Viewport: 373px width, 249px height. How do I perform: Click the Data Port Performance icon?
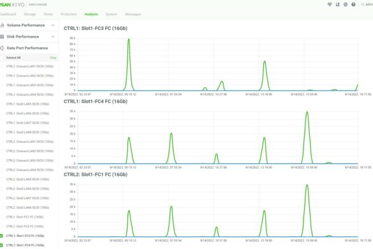(x=2, y=48)
